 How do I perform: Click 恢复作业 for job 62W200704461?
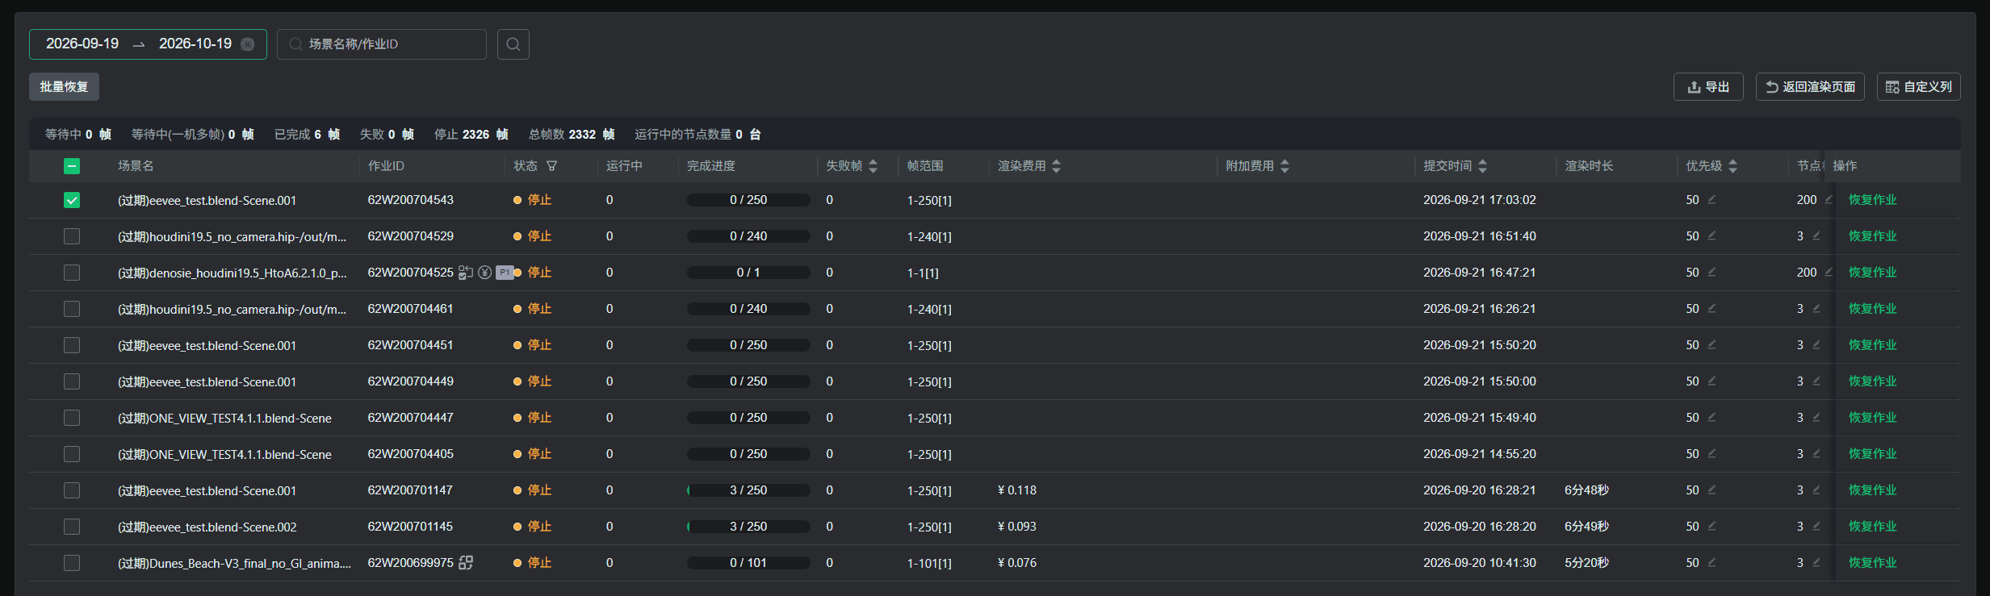point(1873,309)
